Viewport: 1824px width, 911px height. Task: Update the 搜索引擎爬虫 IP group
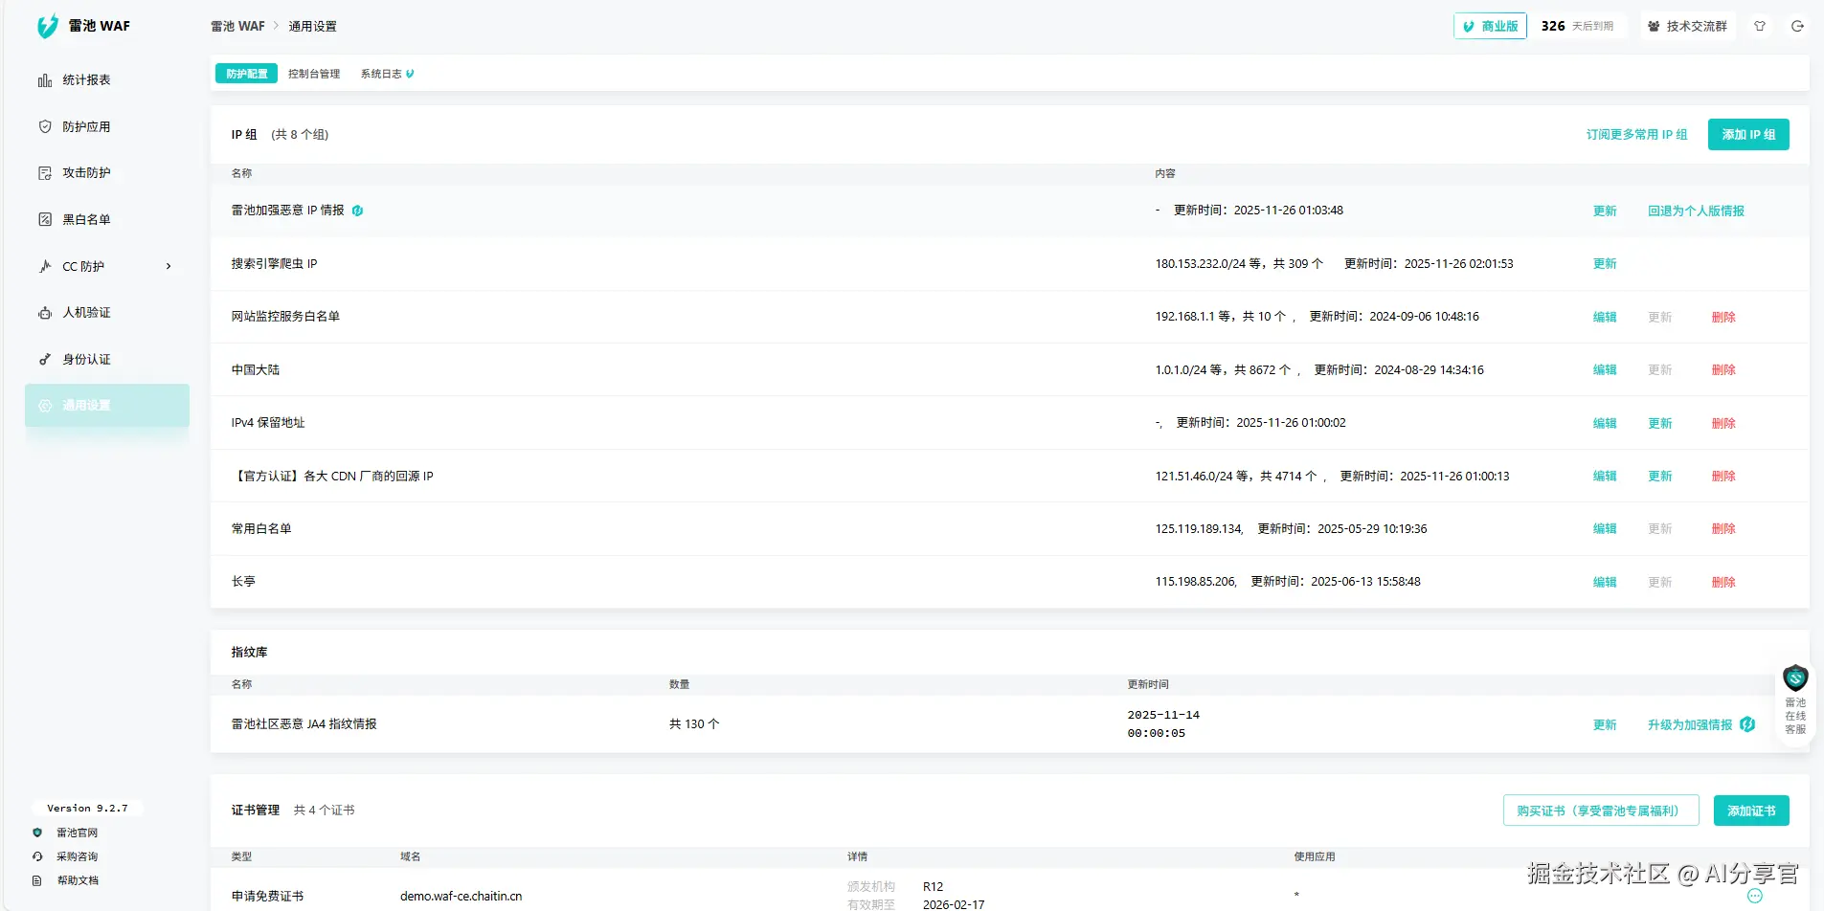point(1605,263)
